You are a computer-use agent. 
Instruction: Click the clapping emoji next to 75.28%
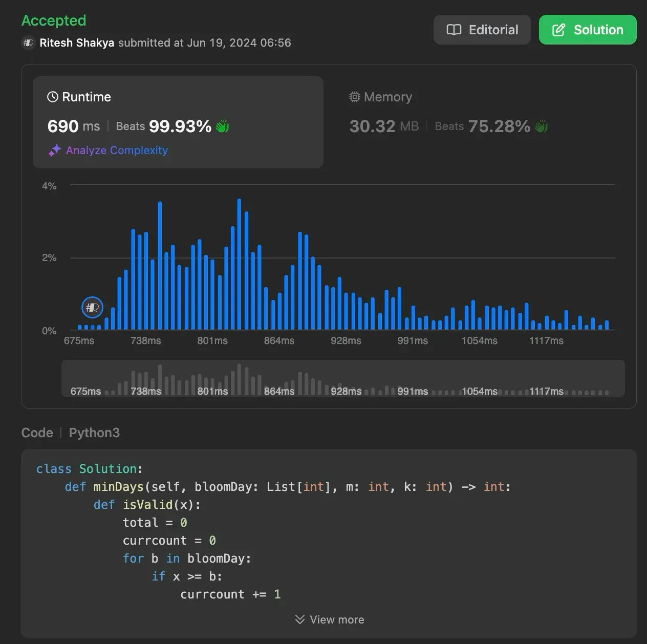[x=541, y=126]
